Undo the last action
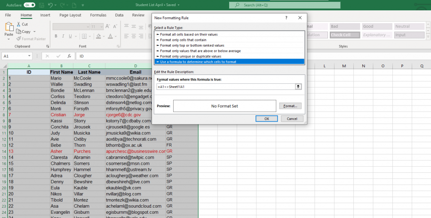Screen dimensions: 431x218 [50, 5]
